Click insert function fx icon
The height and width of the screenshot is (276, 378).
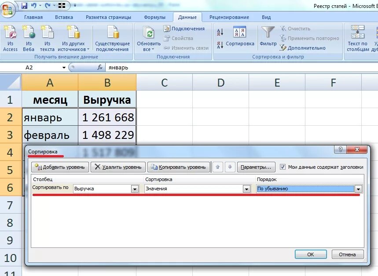click(100, 68)
